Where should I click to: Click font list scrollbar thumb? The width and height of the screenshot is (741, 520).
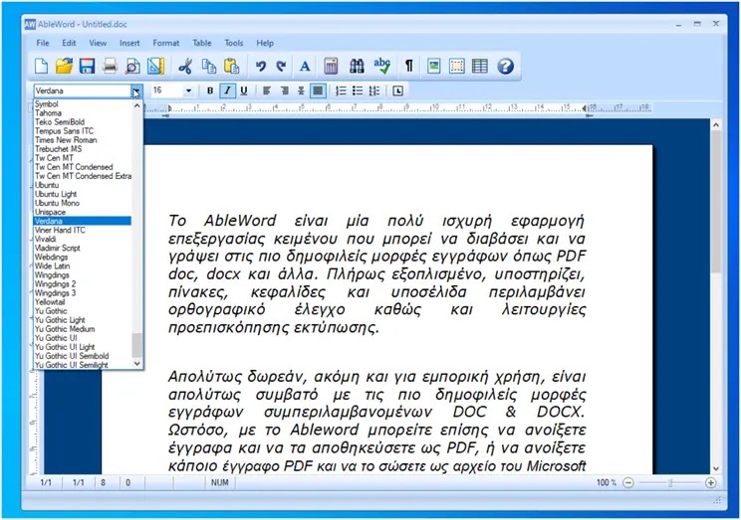pos(137,345)
